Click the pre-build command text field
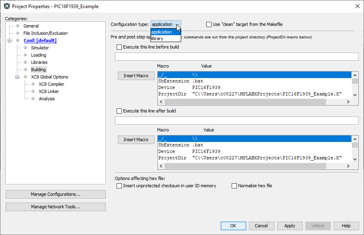364x235 pixels. coord(236,57)
